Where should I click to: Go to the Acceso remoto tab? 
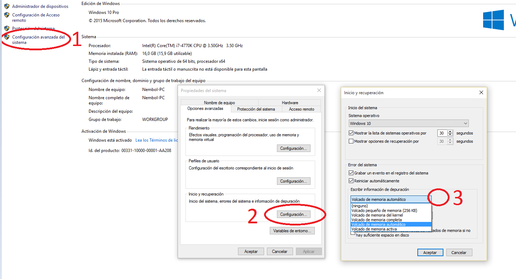[302, 109]
